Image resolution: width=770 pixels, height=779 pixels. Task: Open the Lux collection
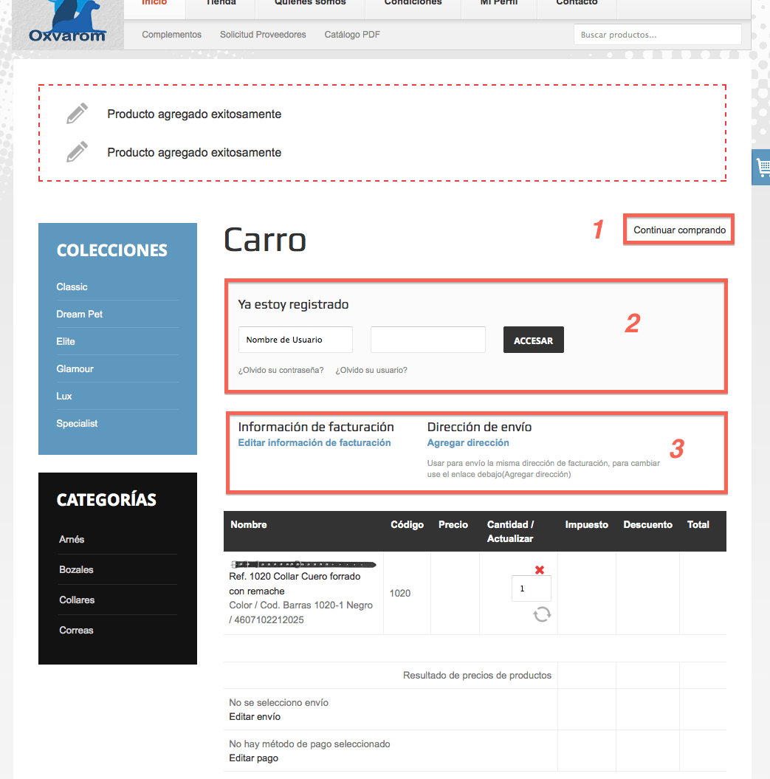tap(64, 396)
